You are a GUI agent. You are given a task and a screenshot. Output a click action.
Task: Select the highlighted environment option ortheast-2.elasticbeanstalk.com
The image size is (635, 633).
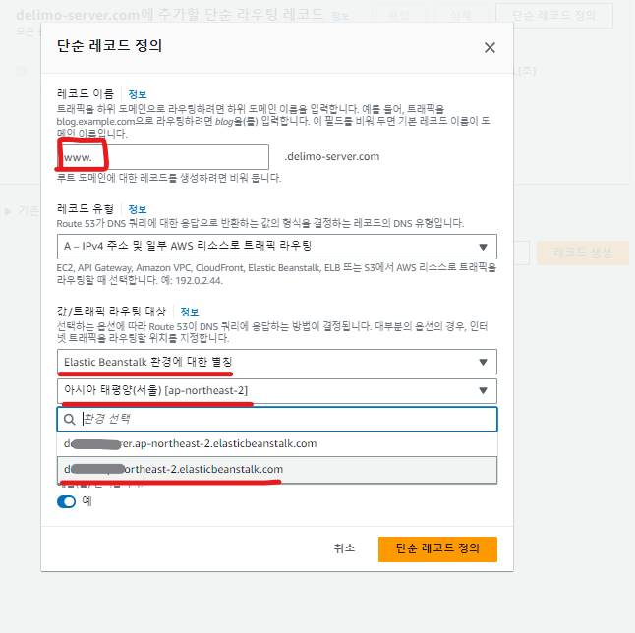(x=277, y=470)
